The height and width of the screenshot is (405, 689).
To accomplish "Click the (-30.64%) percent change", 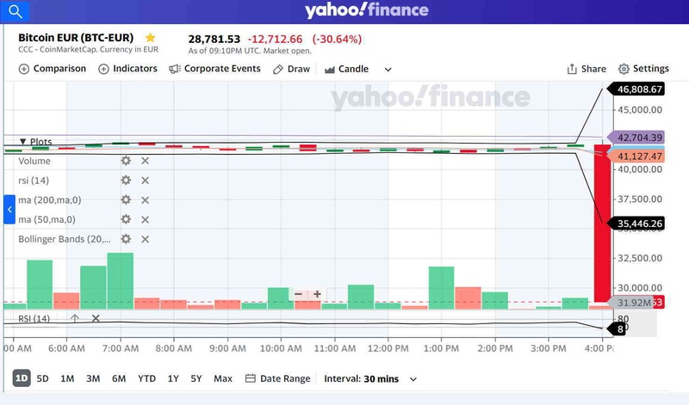I will [337, 39].
